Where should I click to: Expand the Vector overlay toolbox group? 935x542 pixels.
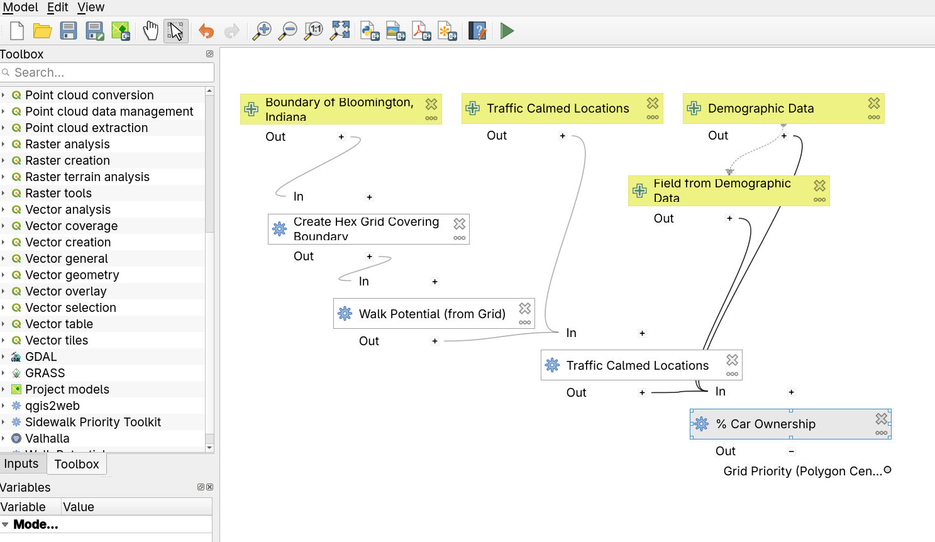click(x=4, y=291)
